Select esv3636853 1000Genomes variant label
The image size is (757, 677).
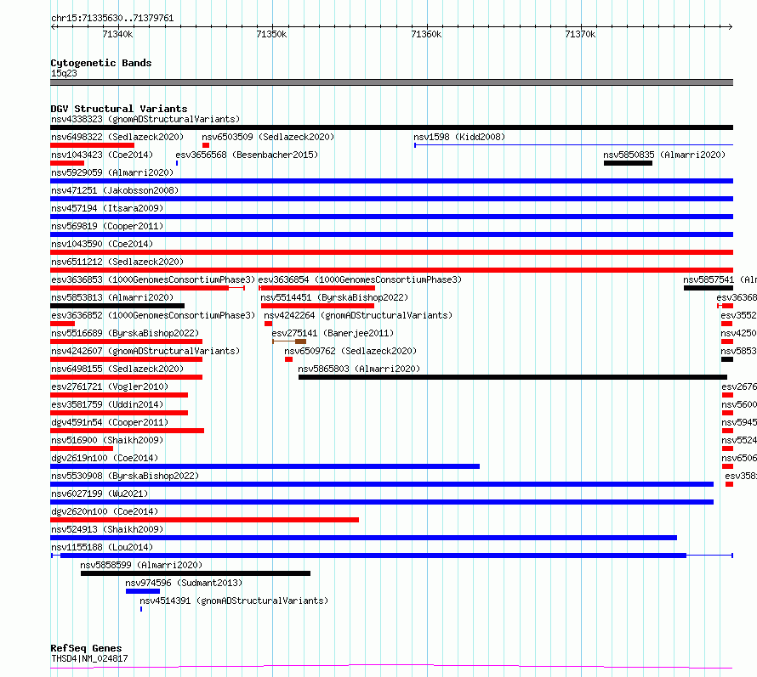(x=153, y=279)
